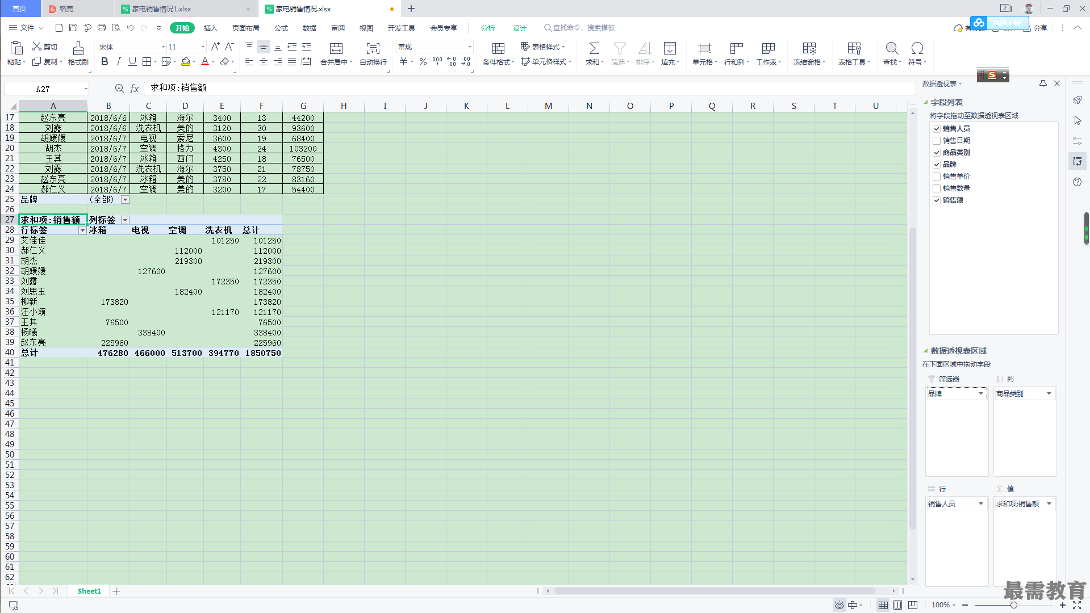
Task: Click the AutoSum sigma icon
Action: (x=594, y=48)
